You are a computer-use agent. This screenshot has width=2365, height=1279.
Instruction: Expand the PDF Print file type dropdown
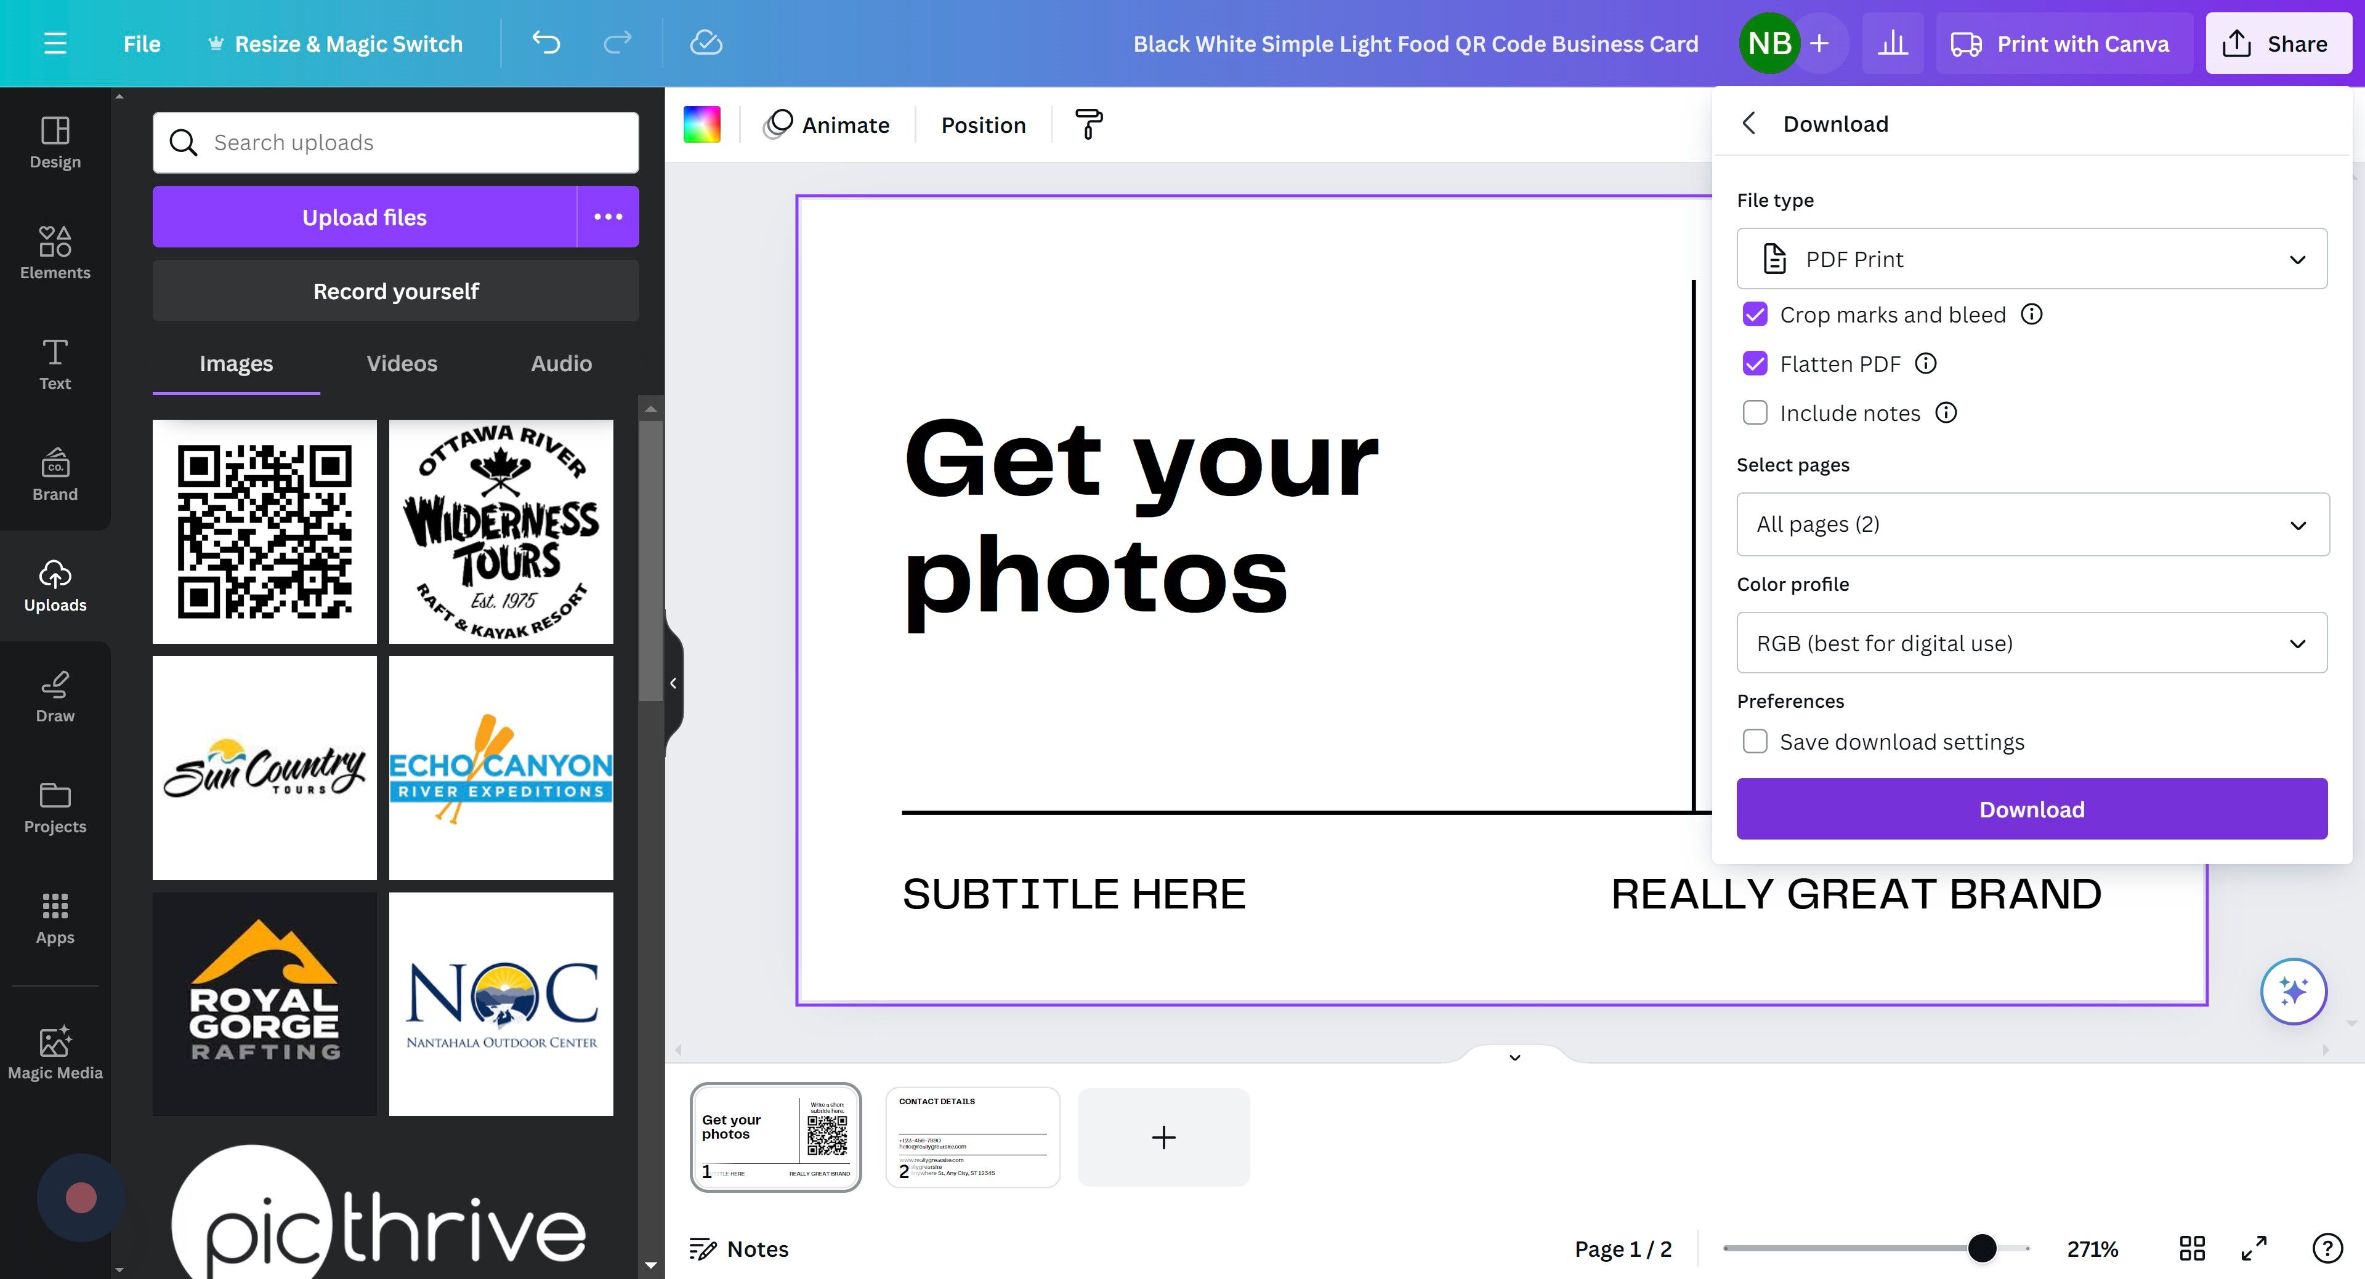tap(2031, 259)
